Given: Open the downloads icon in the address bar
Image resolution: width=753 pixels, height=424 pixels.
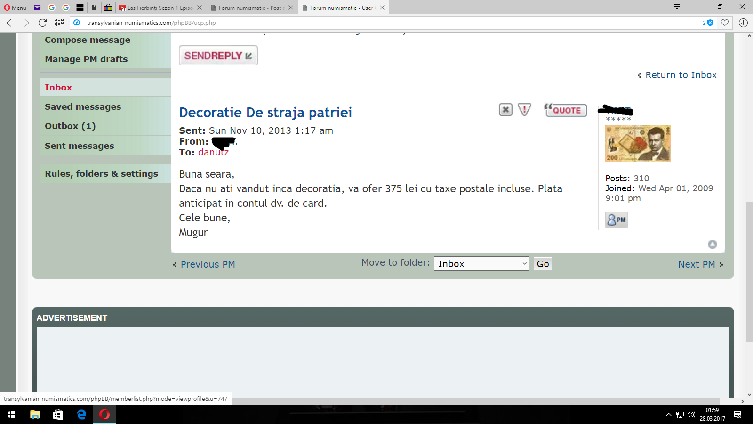Looking at the screenshot, I should (743, 23).
